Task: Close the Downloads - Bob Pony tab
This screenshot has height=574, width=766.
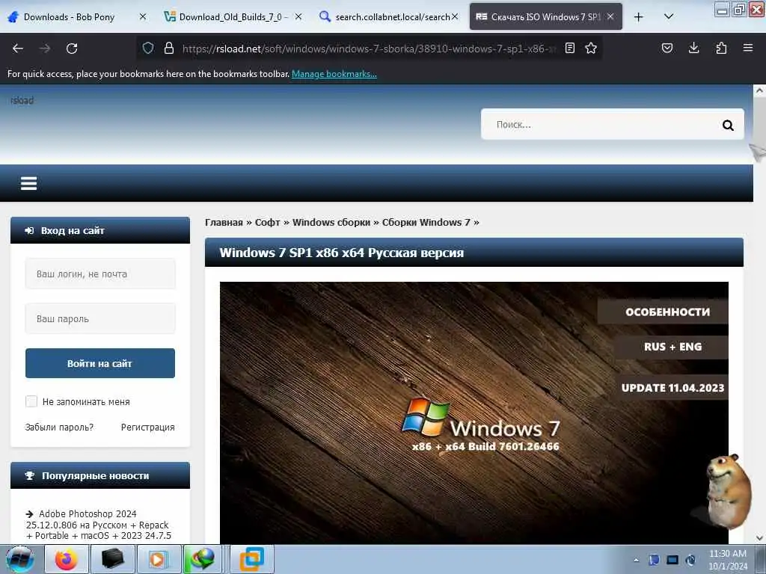Action: [143, 17]
